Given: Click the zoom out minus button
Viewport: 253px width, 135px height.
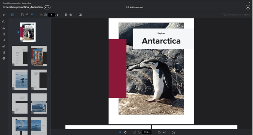Looking at the screenshot, I should (135, 132).
